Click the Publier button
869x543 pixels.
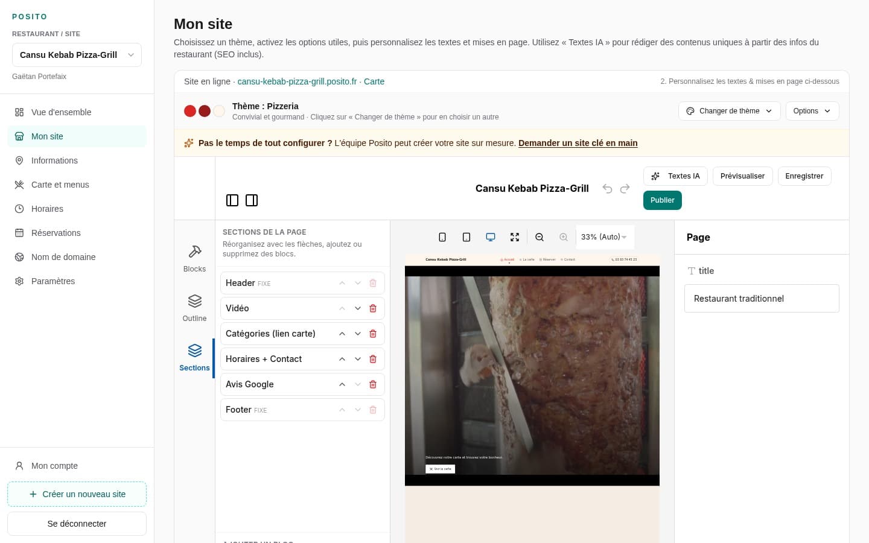point(663,200)
